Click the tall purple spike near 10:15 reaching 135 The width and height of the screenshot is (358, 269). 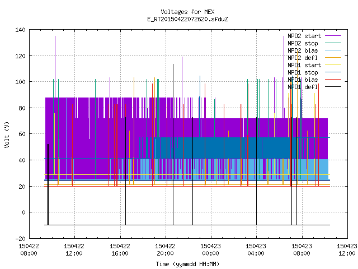click(x=55, y=66)
